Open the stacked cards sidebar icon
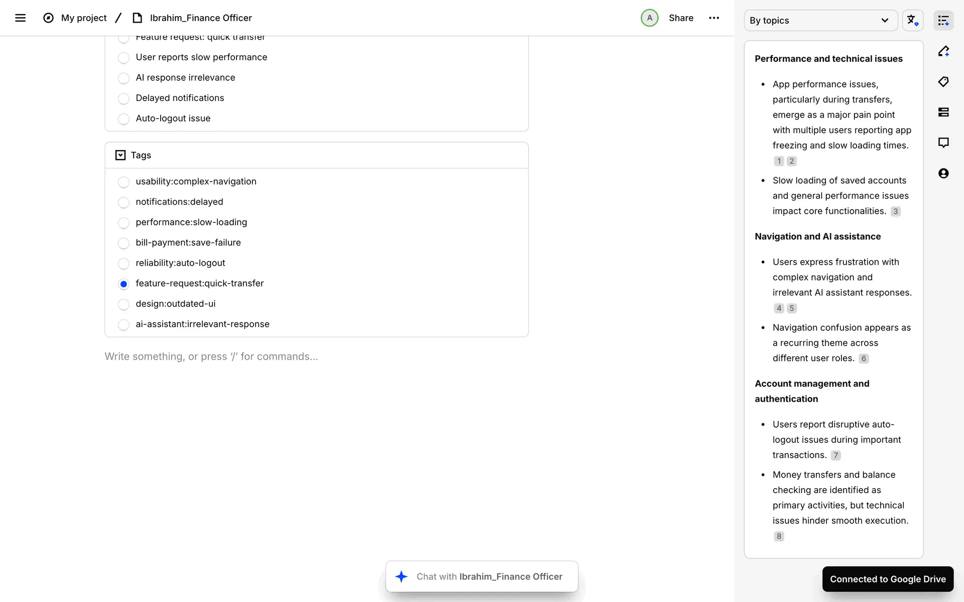This screenshot has width=964, height=602. pos(943,112)
